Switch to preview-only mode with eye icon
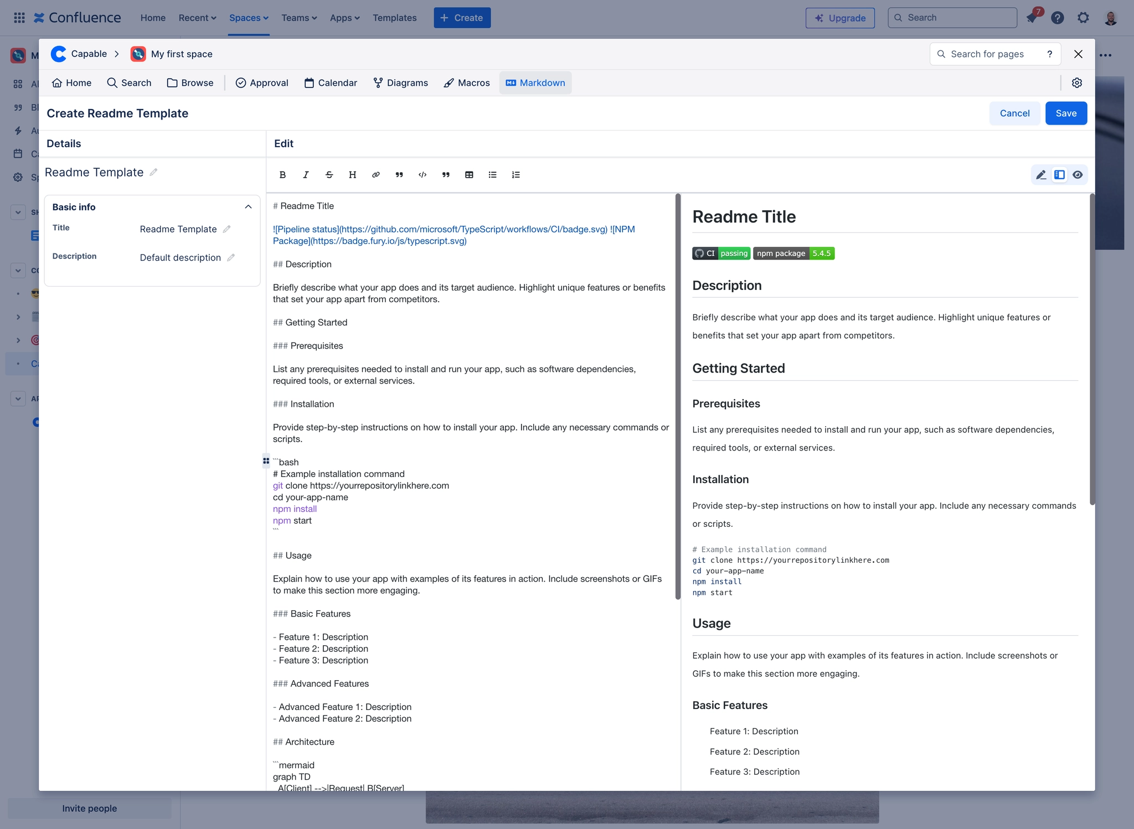 (1078, 175)
